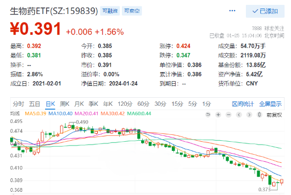Switch to the 1分 interval tab
The width and height of the screenshot is (291, 195).
tap(207, 104)
